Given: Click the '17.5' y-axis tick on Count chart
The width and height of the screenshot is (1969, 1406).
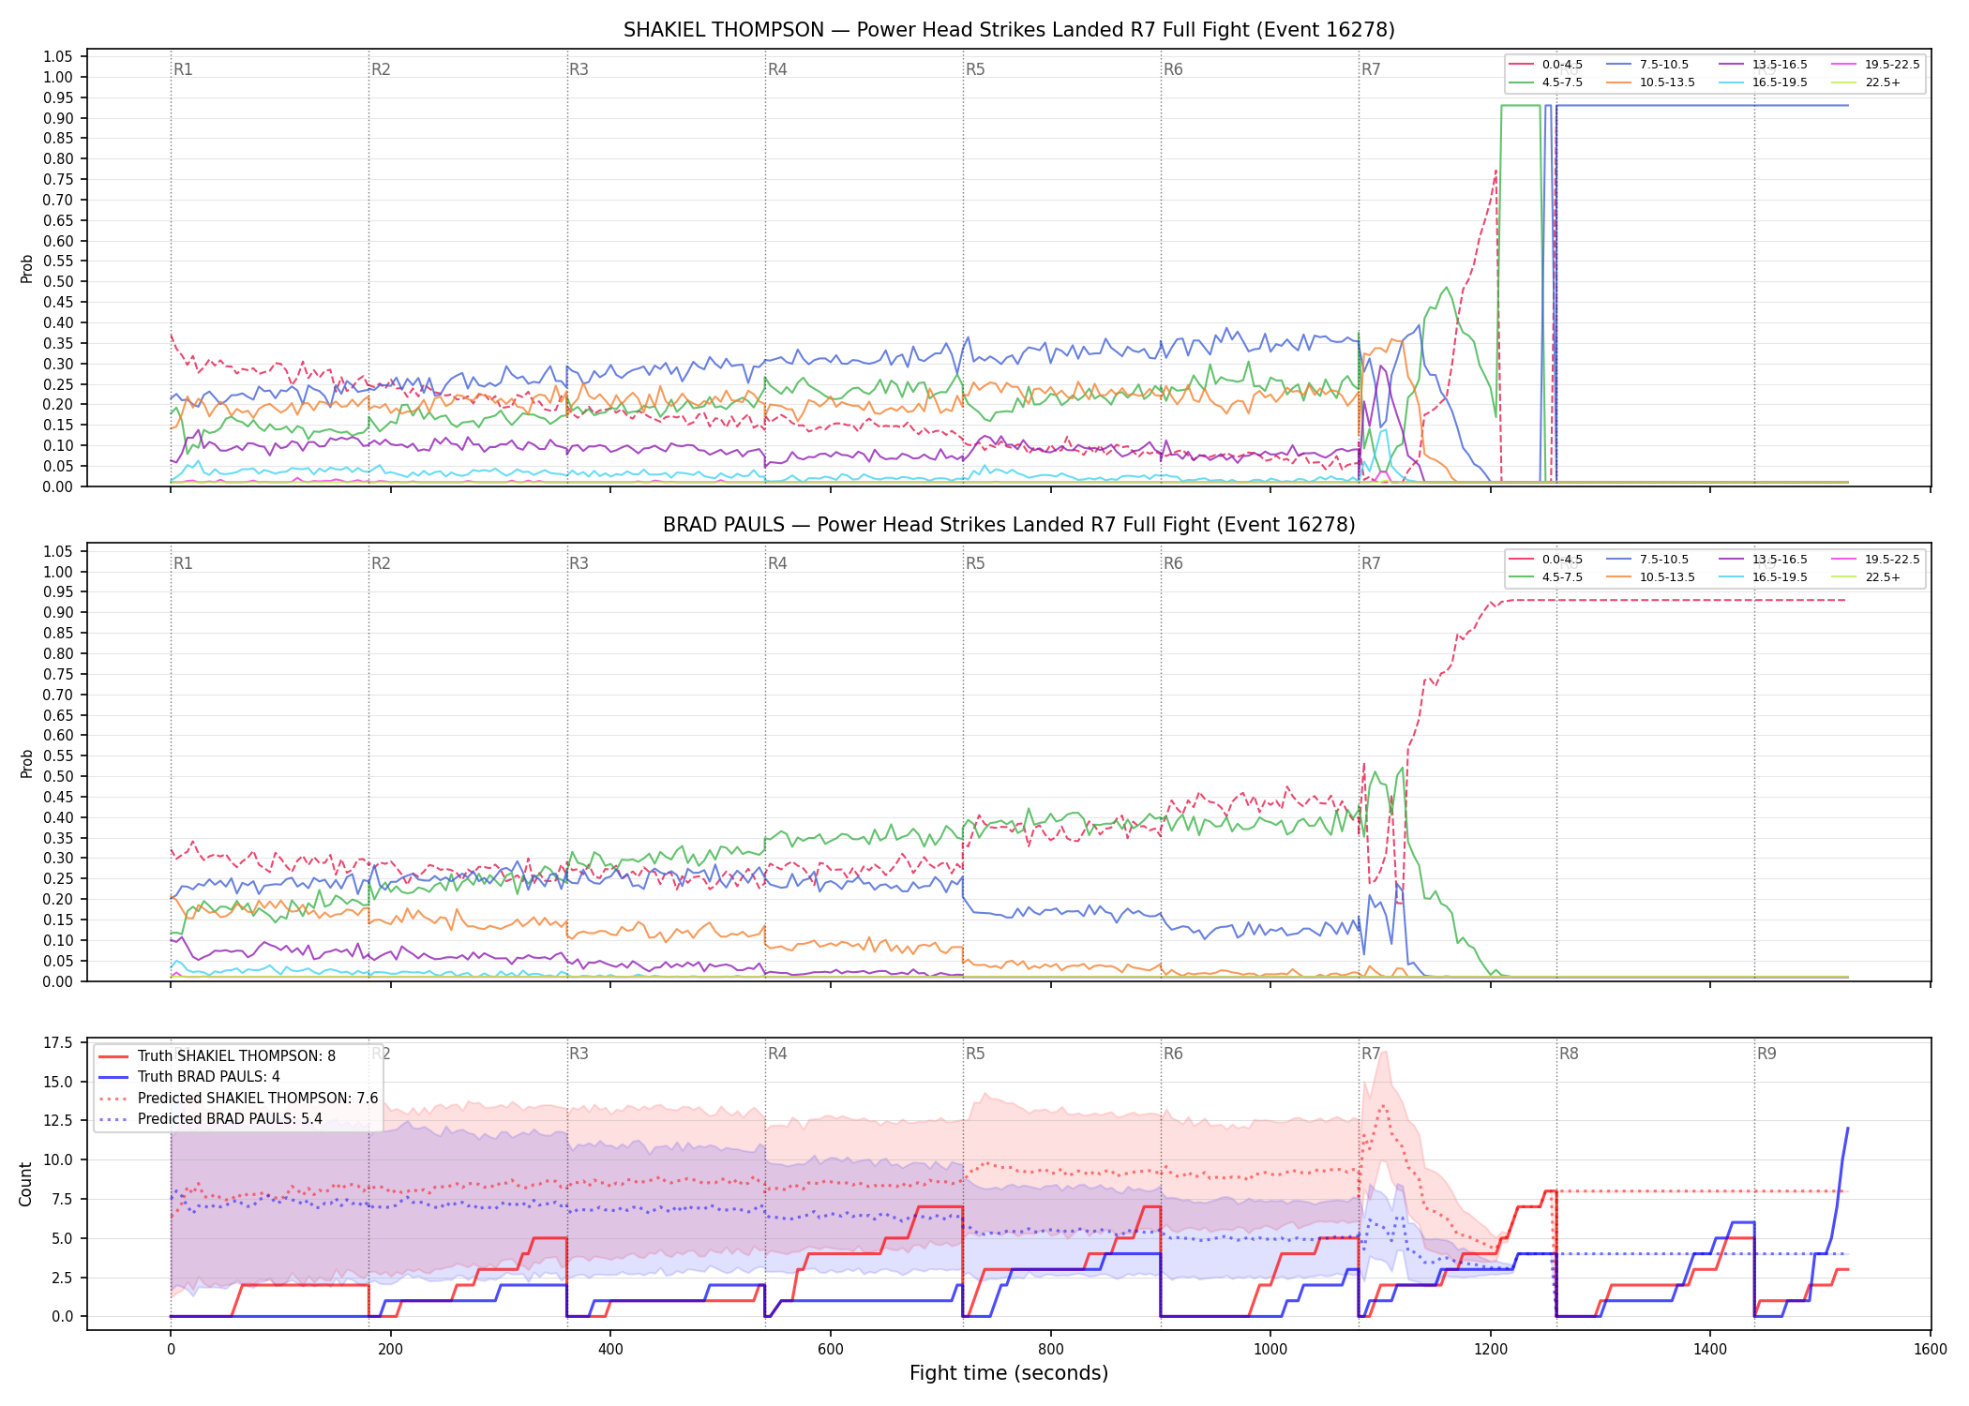Looking at the screenshot, I should tap(57, 1042).
